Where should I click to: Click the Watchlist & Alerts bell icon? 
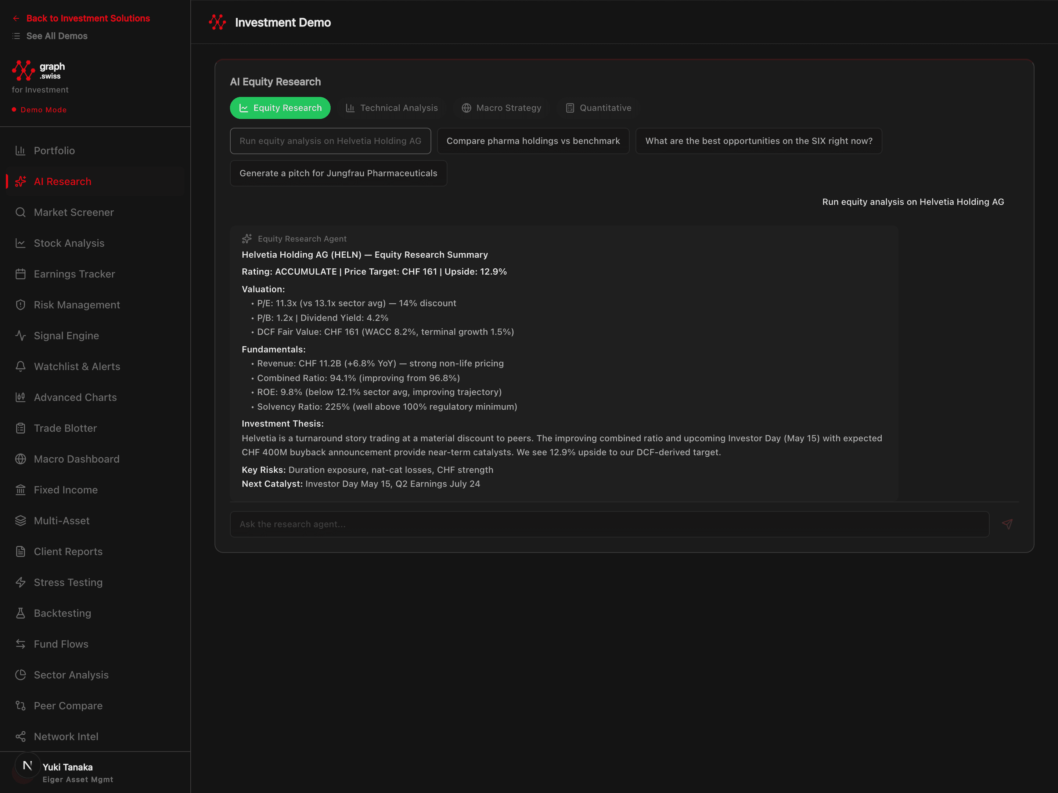click(x=20, y=367)
